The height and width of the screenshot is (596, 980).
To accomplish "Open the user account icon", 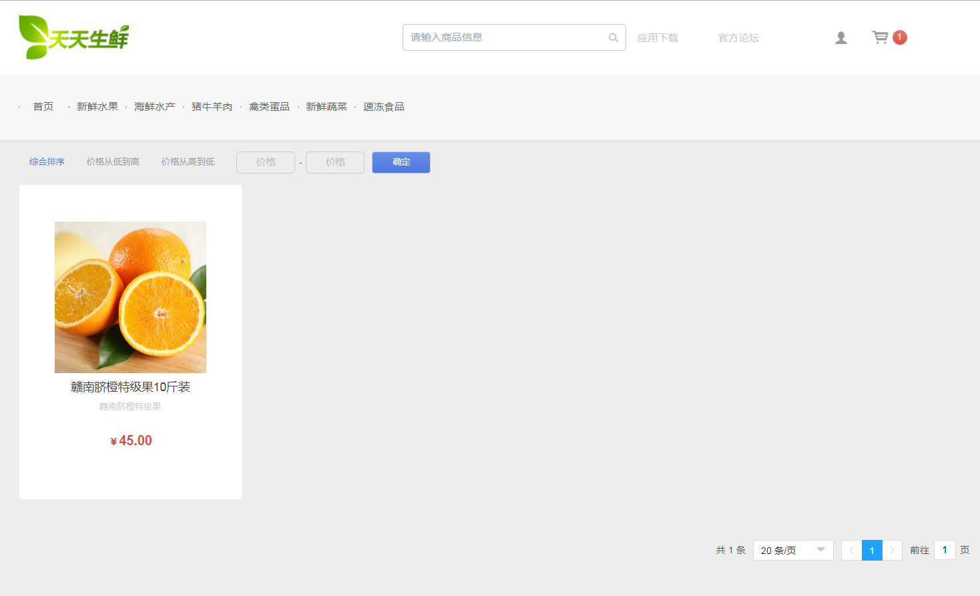I will (x=841, y=37).
